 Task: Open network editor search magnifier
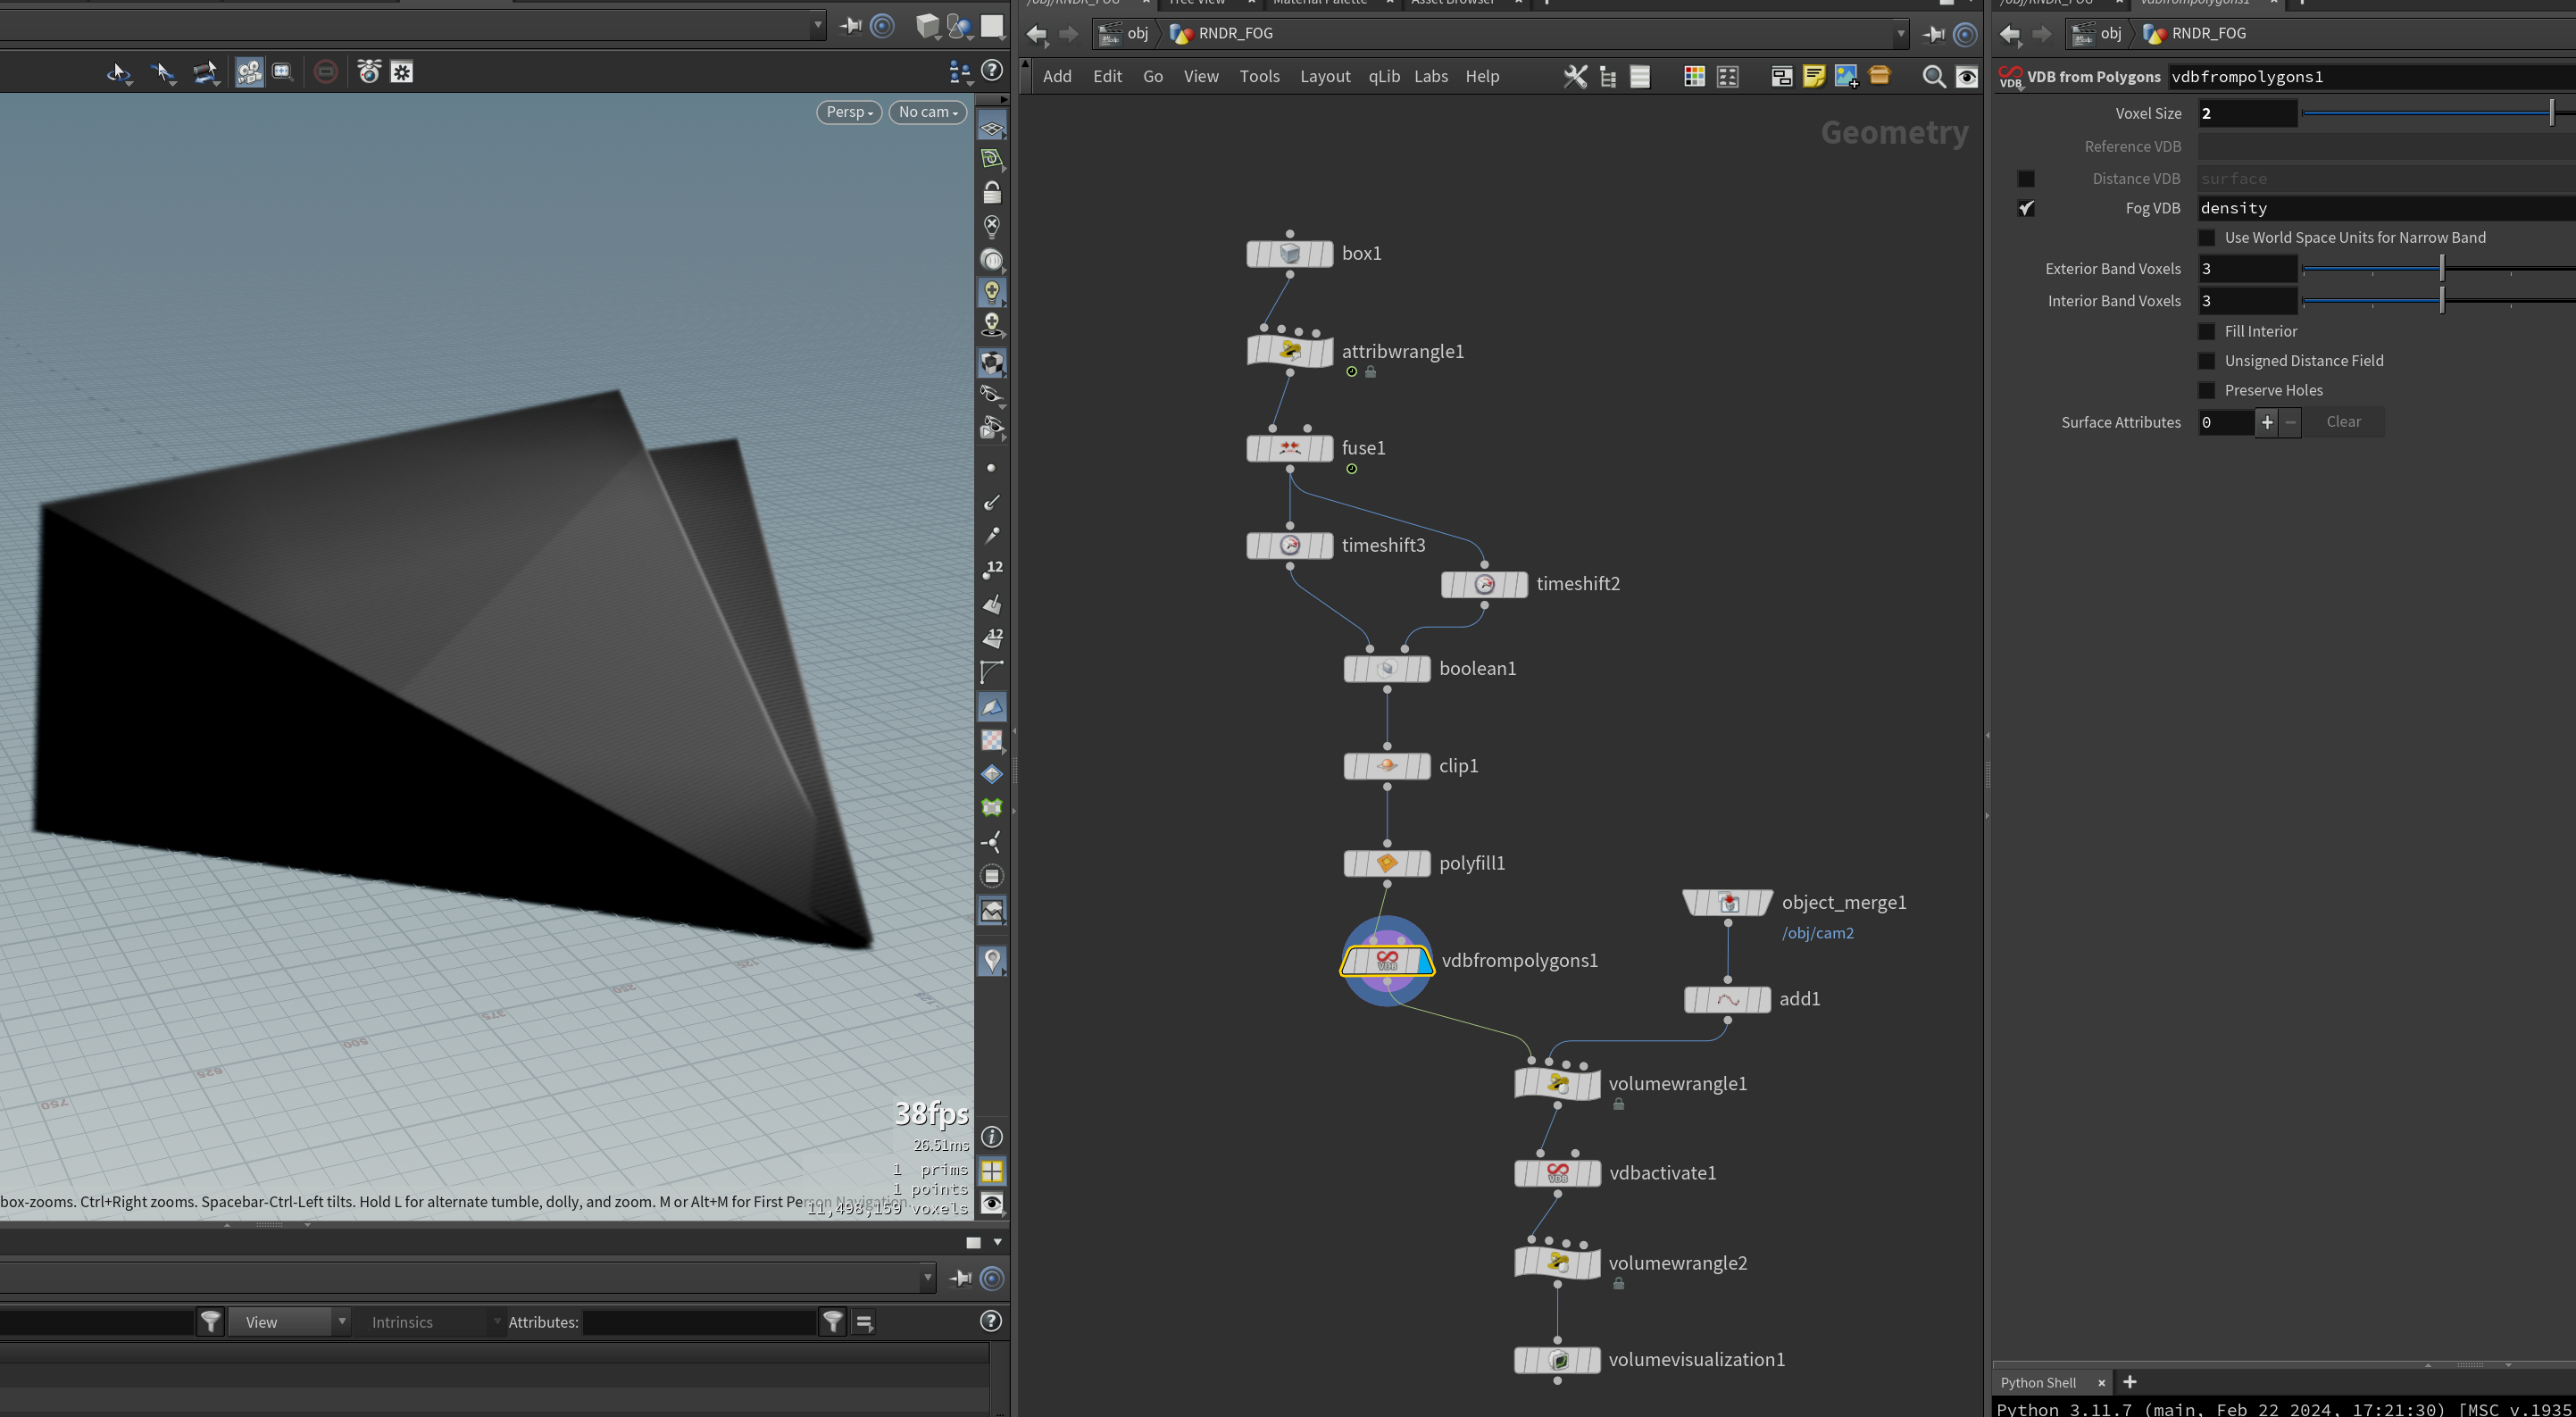coord(1934,77)
